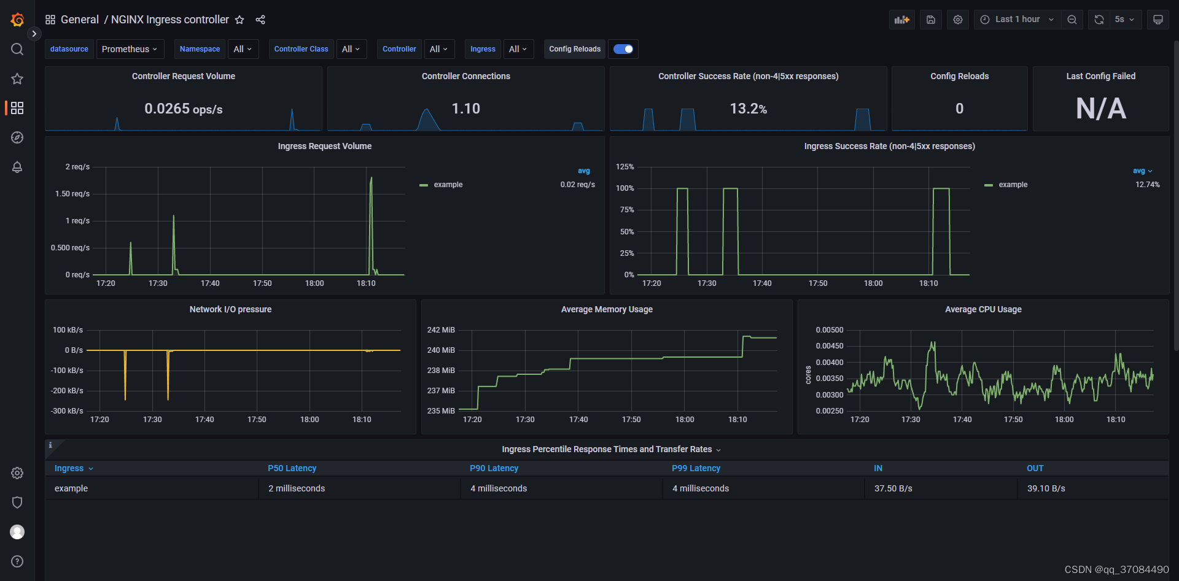Open the Configuration gear in the sidebar
Screen dimensions: 1179x581
click(17, 473)
